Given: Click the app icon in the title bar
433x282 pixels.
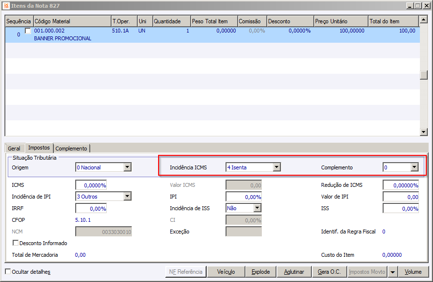Looking at the screenshot, I should 6,5.
